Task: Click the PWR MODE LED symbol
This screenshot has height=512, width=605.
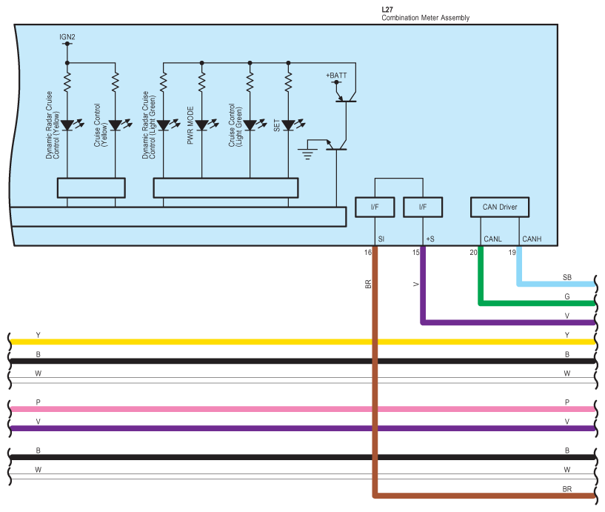Action: tap(201, 124)
